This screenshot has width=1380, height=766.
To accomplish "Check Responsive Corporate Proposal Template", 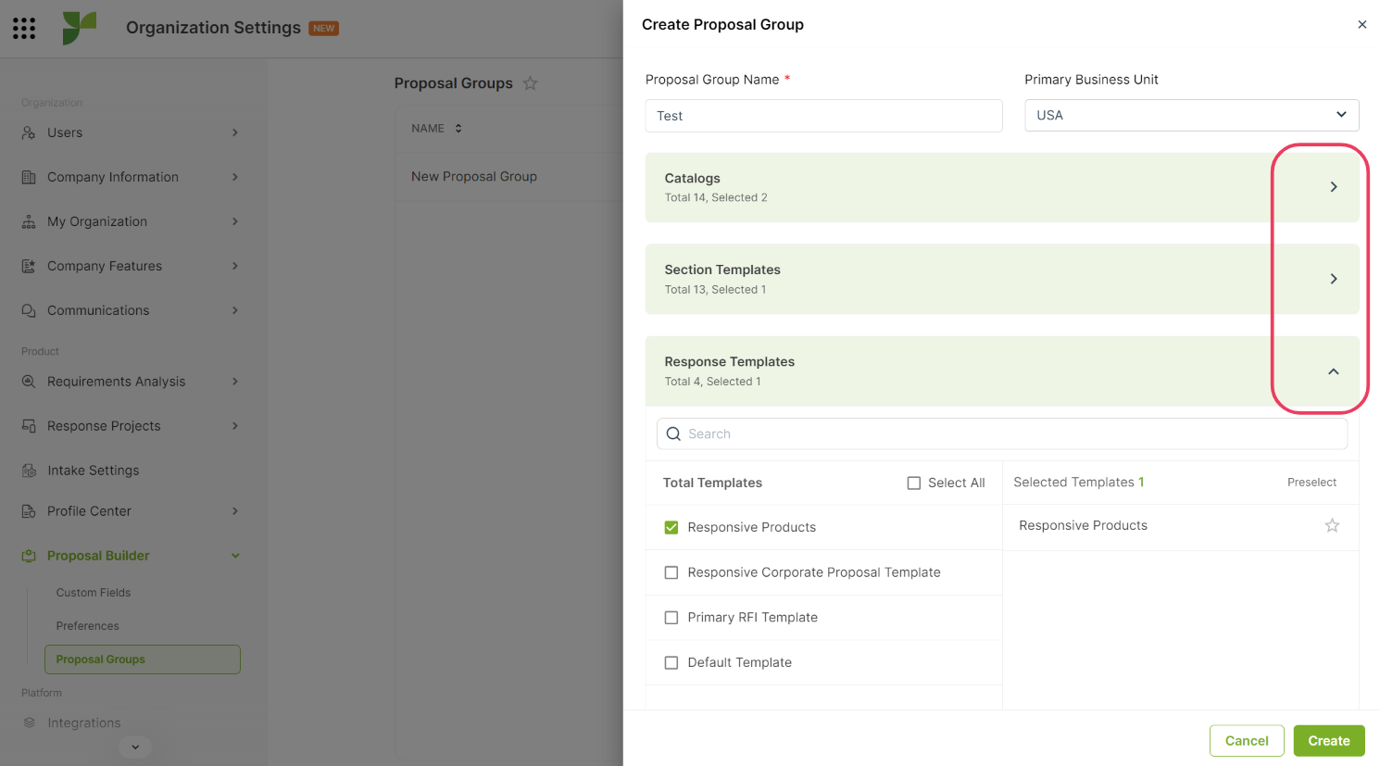I will coord(671,572).
